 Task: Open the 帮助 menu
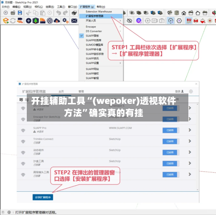[x=101, y=7]
